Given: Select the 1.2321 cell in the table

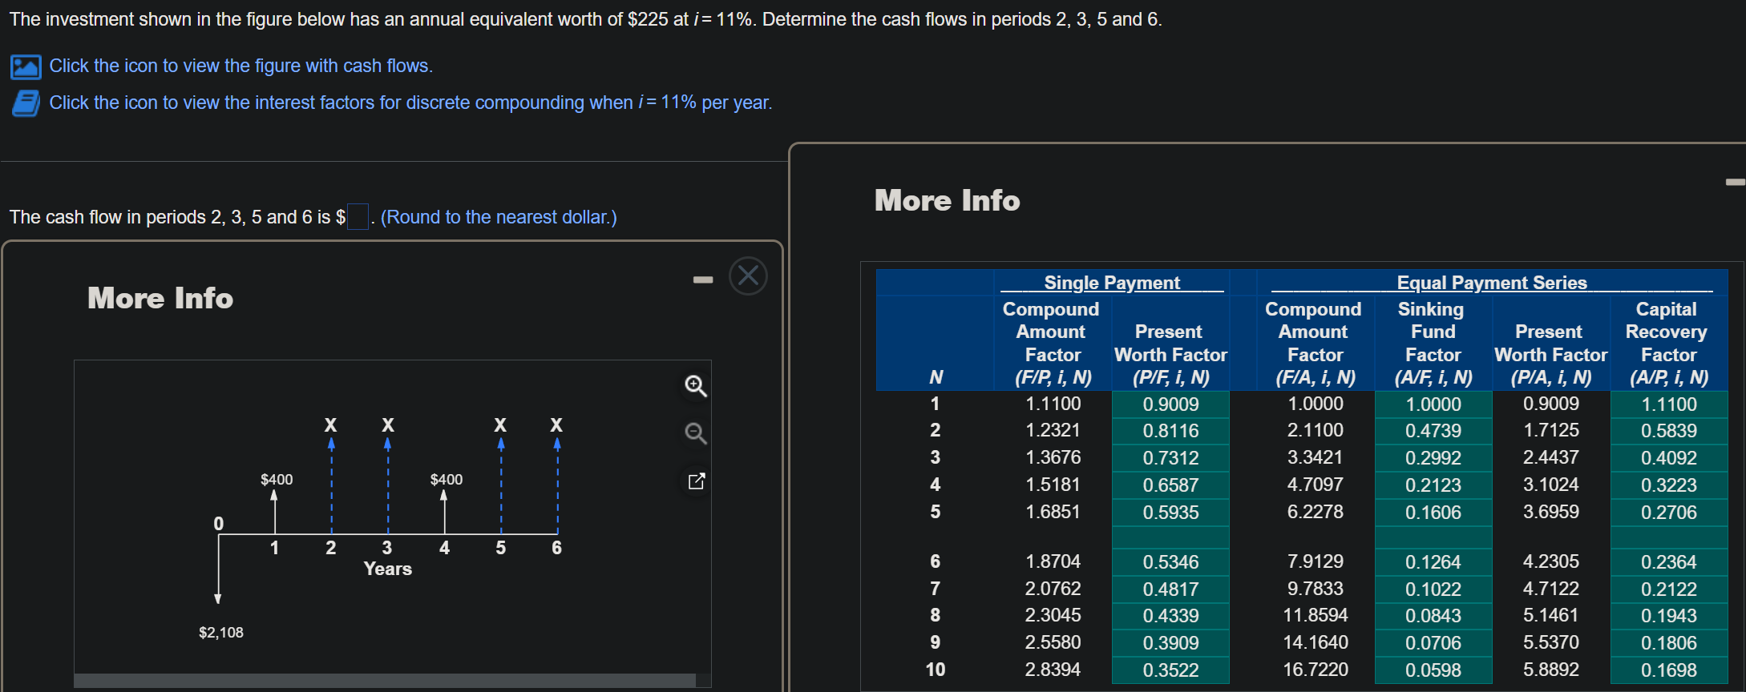Looking at the screenshot, I should tap(1053, 430).
